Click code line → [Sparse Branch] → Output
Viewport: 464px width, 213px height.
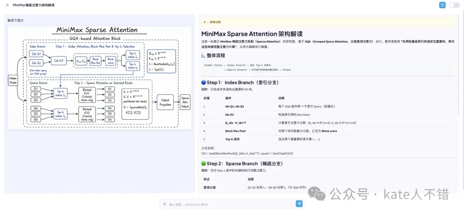pos(257,70)
